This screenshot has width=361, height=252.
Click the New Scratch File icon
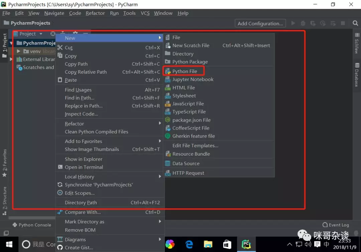[x=168, y=46]
